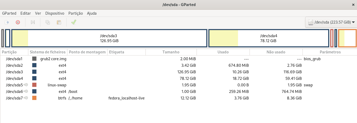Screen dimensions: 357x123
Task: Click the lock key icon on /dev/sda6
Action: (26, 92)
